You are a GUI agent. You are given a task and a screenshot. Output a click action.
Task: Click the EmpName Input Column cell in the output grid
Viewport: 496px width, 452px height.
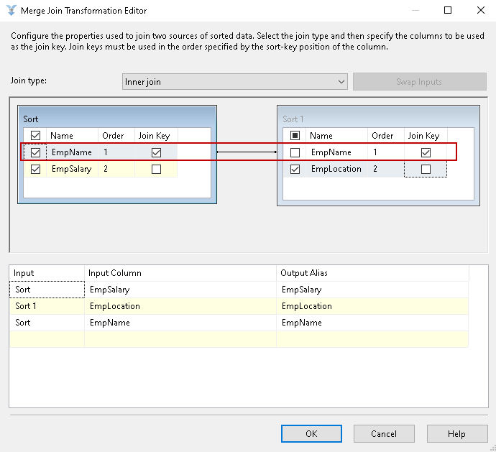180,323
